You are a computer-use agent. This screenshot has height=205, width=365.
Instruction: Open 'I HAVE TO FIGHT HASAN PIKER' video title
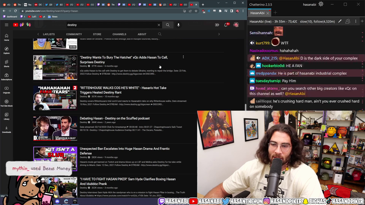pos(128,181)
